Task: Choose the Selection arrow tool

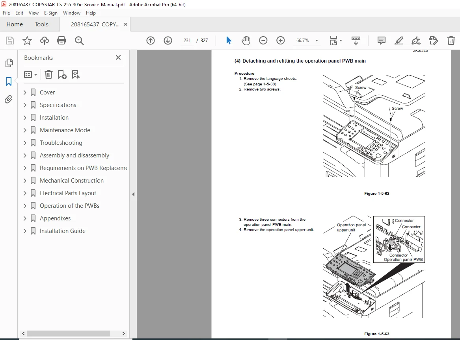Action: tap(229, 41)
